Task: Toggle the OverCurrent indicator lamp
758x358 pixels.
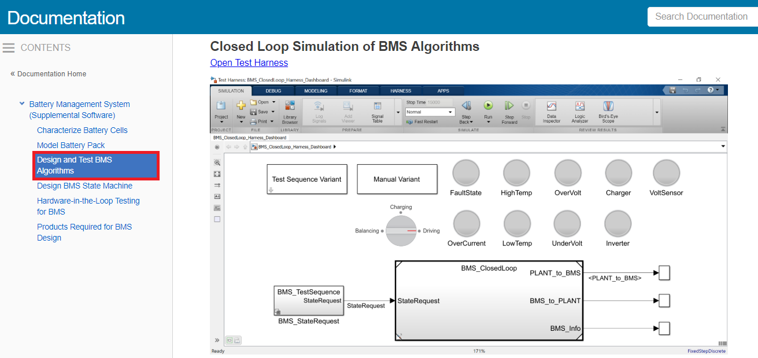Action: [467, 224]
